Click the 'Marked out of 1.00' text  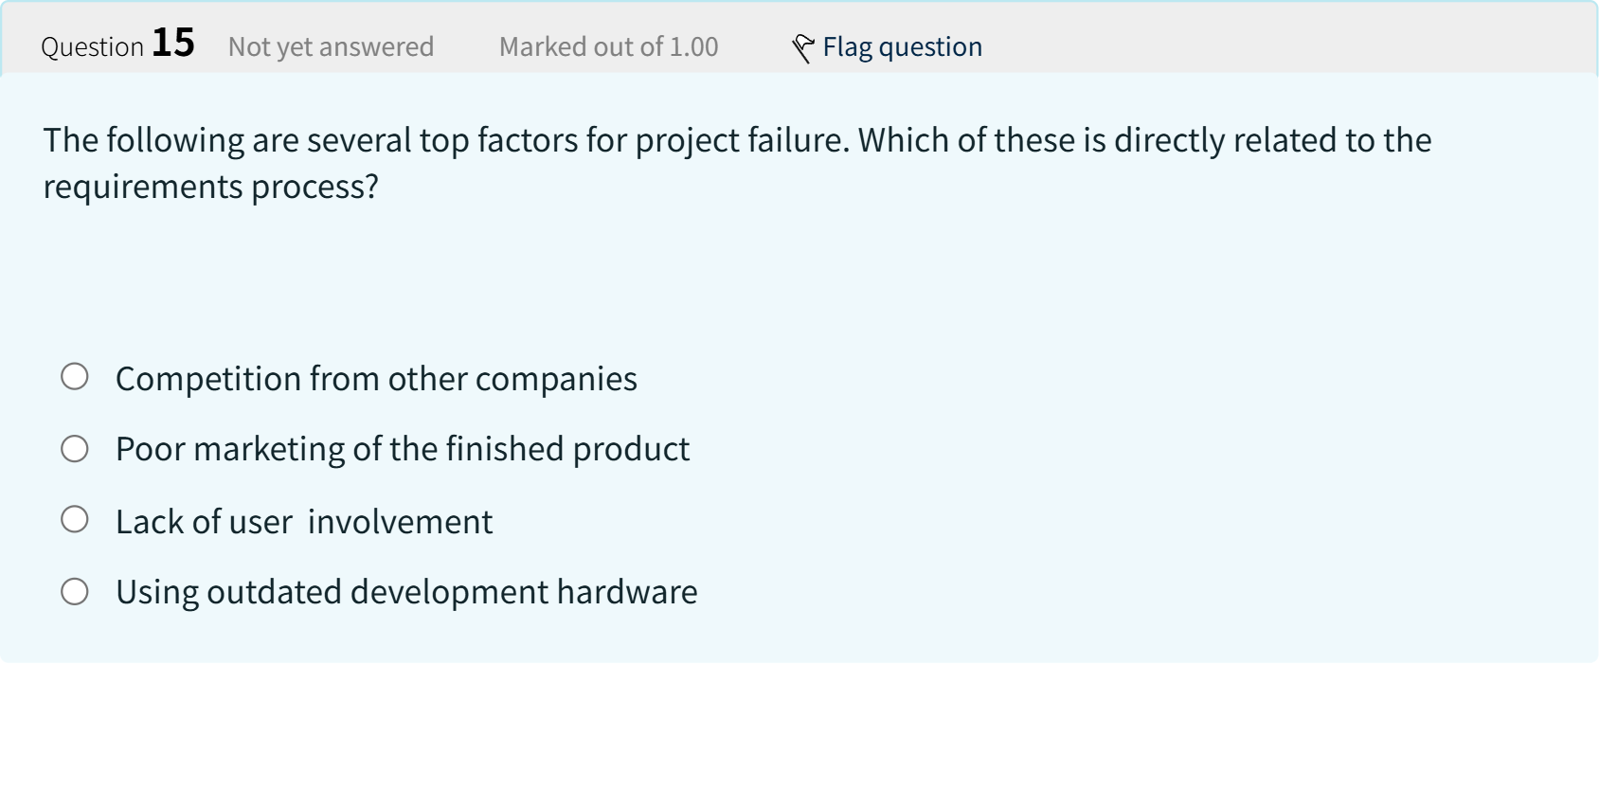point(608,46)
